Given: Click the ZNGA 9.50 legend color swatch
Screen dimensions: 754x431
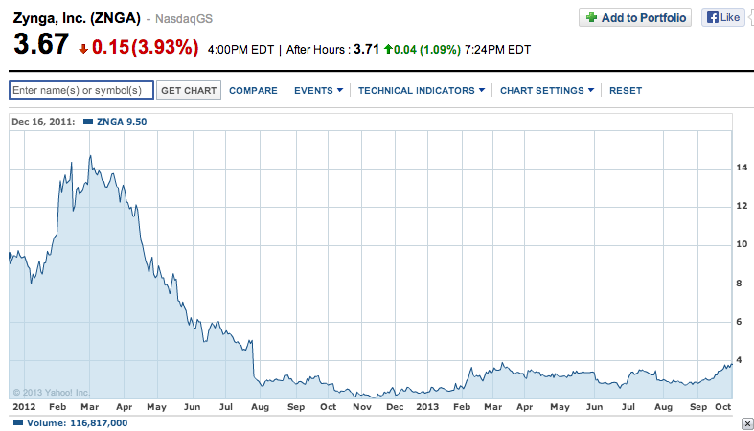Looking at the screenshot, I should 88,122.
